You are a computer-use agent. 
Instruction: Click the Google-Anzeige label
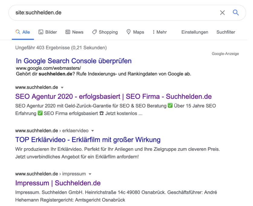[x=225, y=54]
